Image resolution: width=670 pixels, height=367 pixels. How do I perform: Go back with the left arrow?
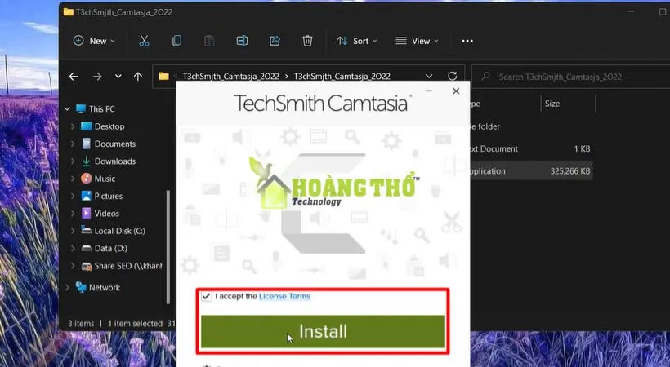(x=74, y=77)
